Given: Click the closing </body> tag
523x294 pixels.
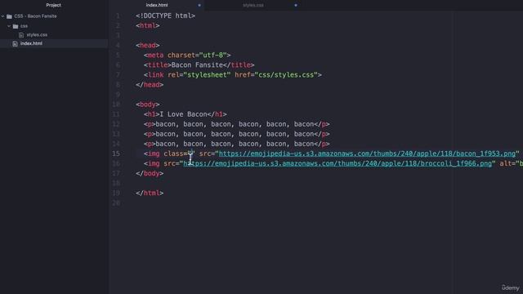Looking at the screenshot, I should point(150,173).
